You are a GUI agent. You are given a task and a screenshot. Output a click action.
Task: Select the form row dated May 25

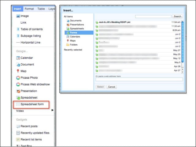[138, 55]
